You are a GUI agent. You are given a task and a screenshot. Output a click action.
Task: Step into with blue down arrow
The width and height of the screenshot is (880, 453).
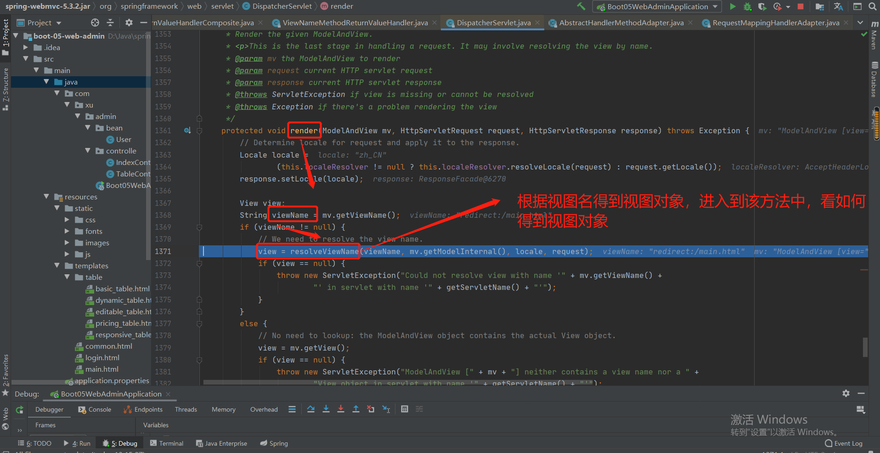[326, 409]
